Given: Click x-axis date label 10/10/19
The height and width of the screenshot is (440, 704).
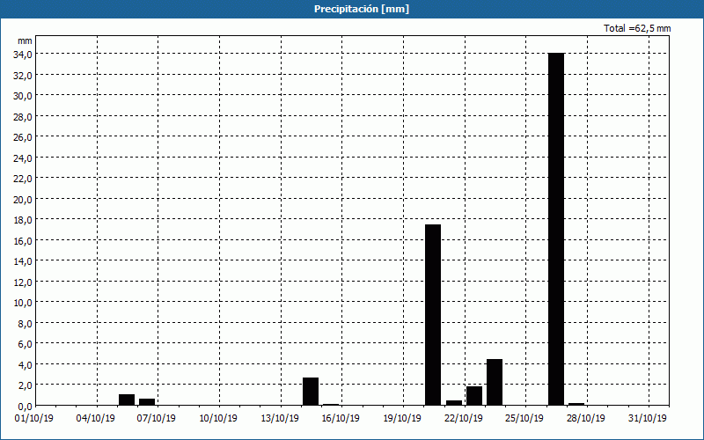Looking at the screenshot, I should (218, 419).
